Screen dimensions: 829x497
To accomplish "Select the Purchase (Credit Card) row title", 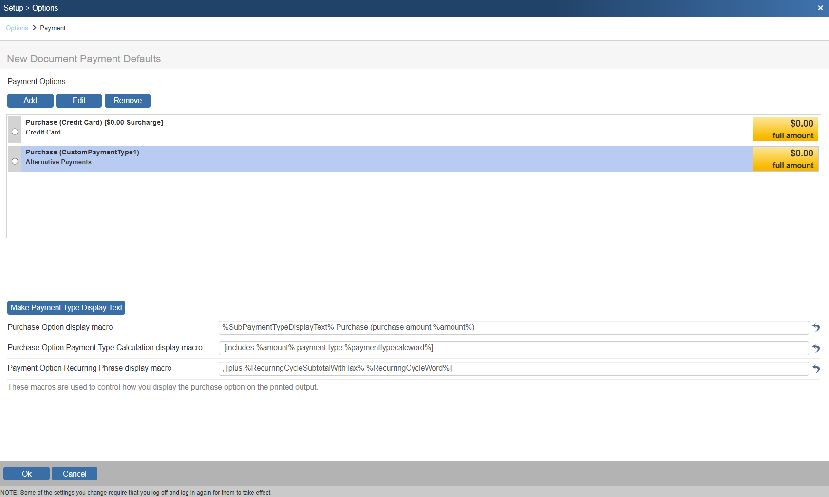I will click(94, 123).
